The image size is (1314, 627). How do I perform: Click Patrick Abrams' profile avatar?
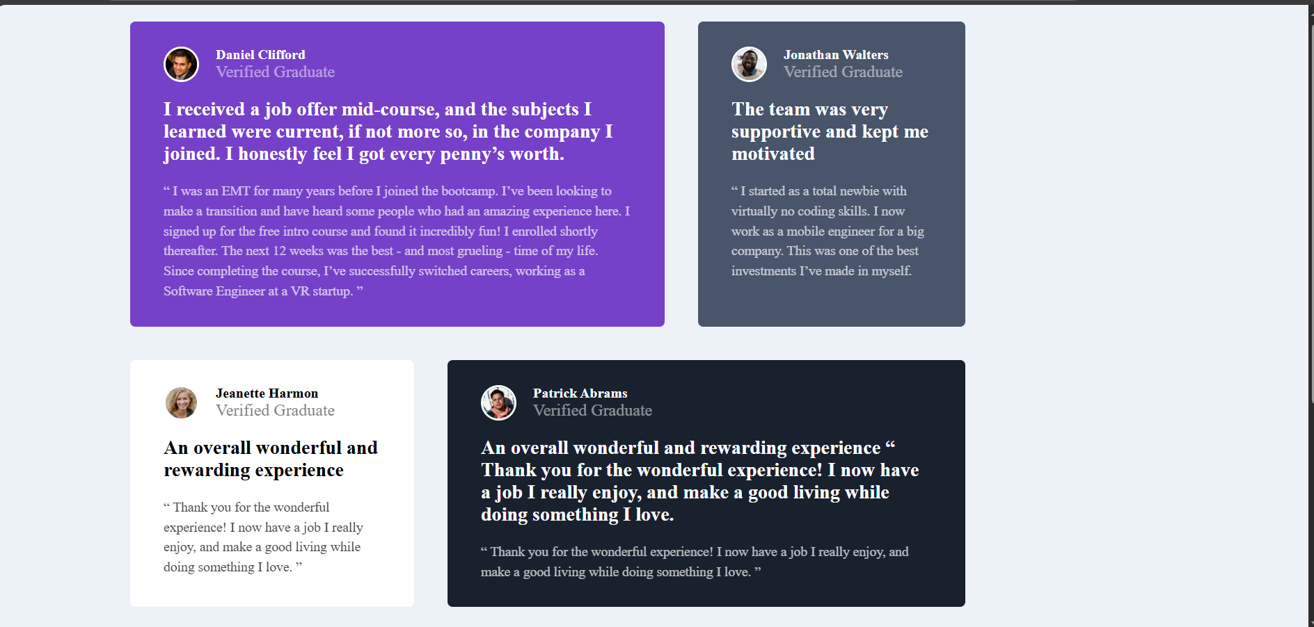pos(498,402)
